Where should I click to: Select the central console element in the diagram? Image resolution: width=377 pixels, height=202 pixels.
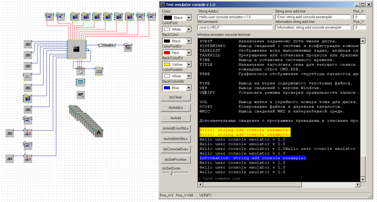click(76, 49)
